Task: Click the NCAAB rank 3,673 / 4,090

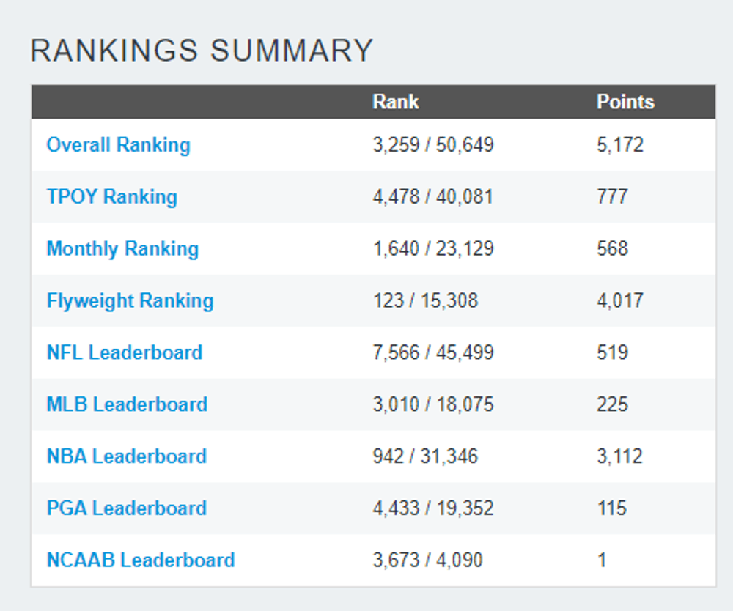Action: [427, 560]
